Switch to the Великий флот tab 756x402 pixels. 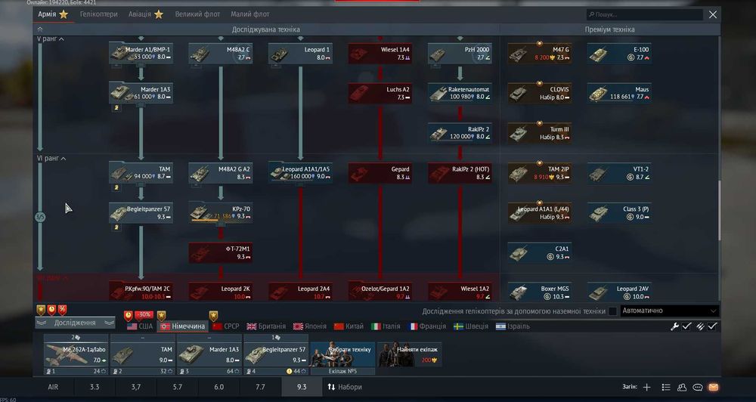pos(197,14)
